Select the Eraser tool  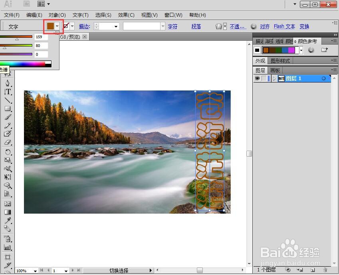pos(8,142)
